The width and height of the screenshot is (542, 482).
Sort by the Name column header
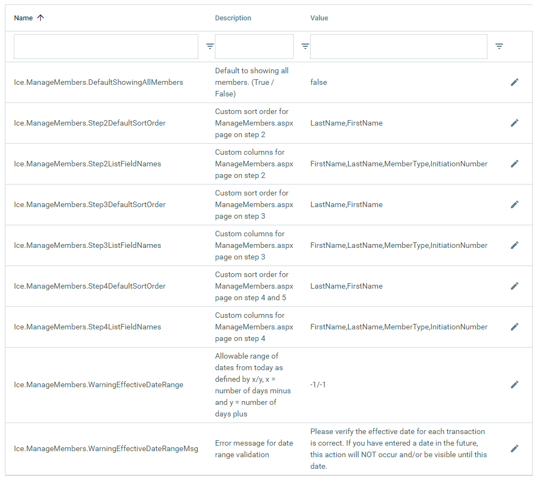(23, 18)
